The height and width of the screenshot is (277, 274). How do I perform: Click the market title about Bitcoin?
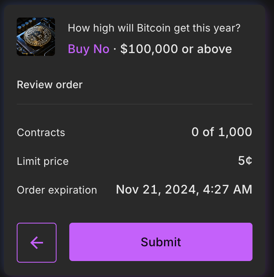(x=154, y=28)
